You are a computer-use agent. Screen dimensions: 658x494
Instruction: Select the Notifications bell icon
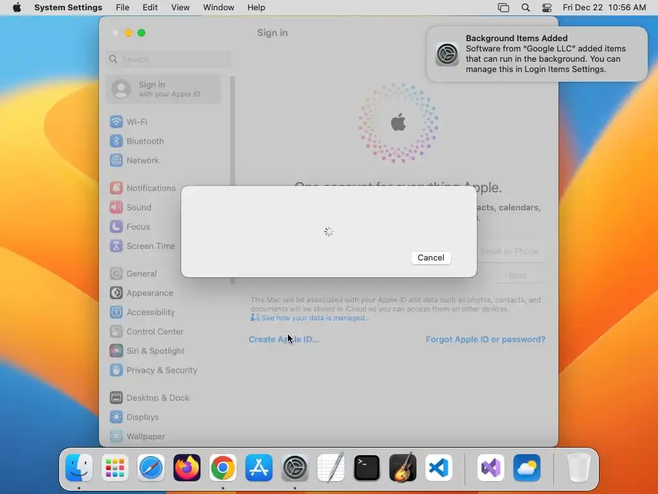(116, 188)
